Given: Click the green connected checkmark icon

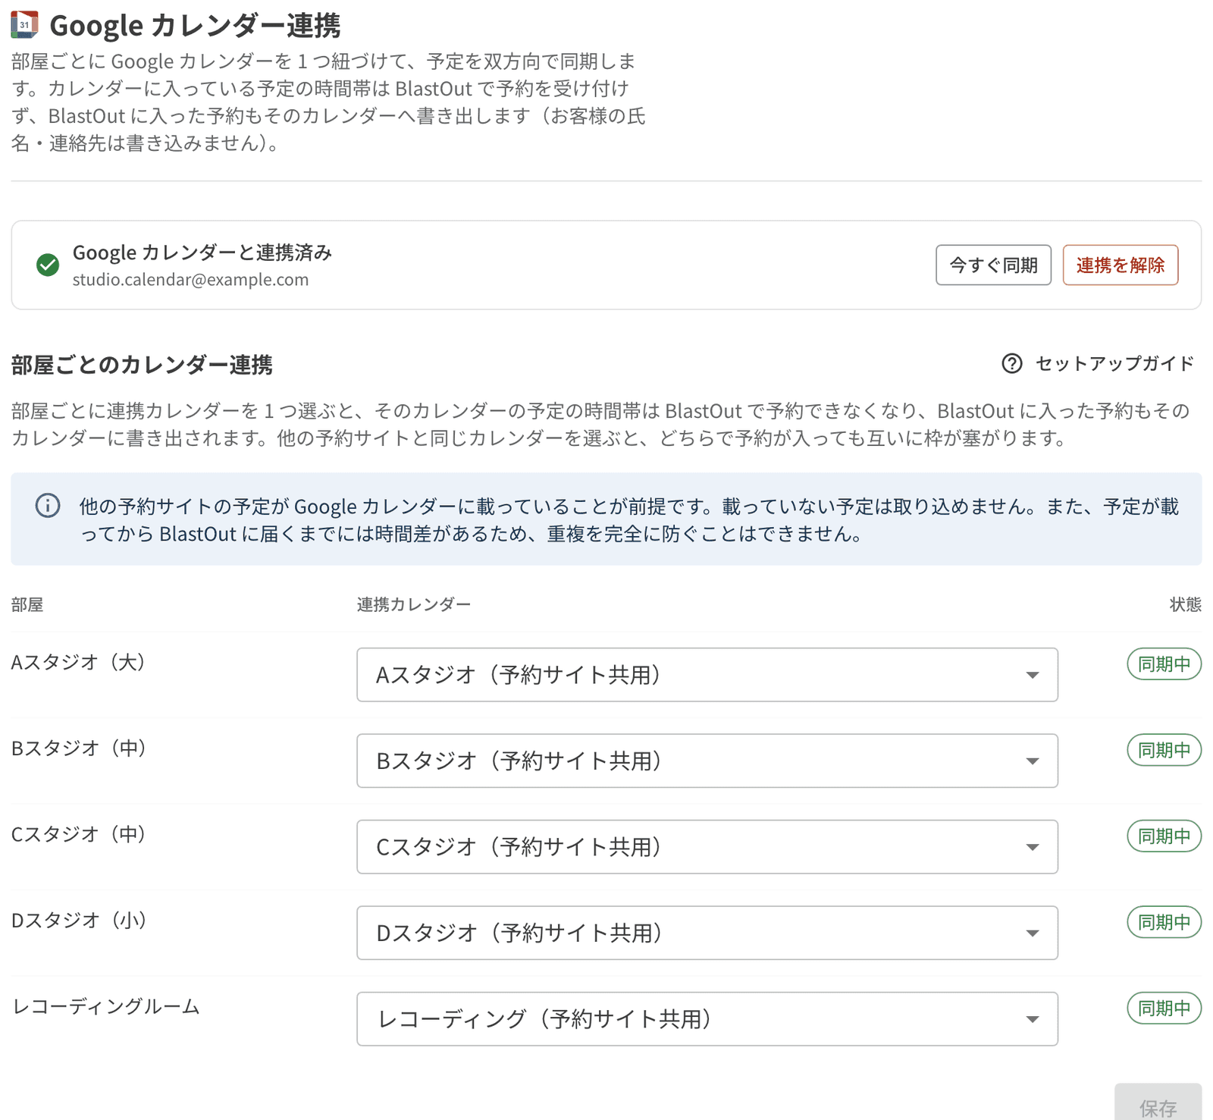Looking at the screenshot, I should click(x=48, y=265).
